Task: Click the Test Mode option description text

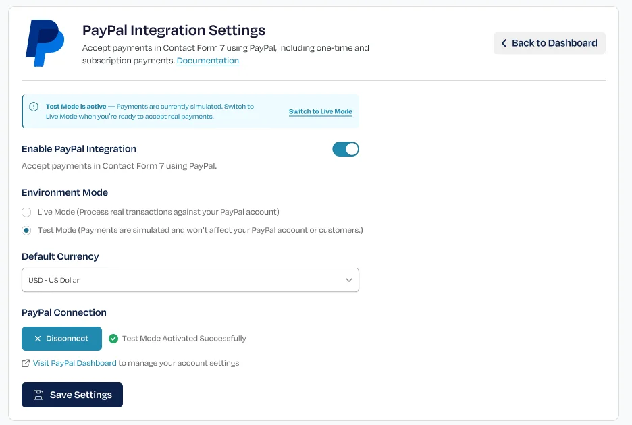Action: 201,230
